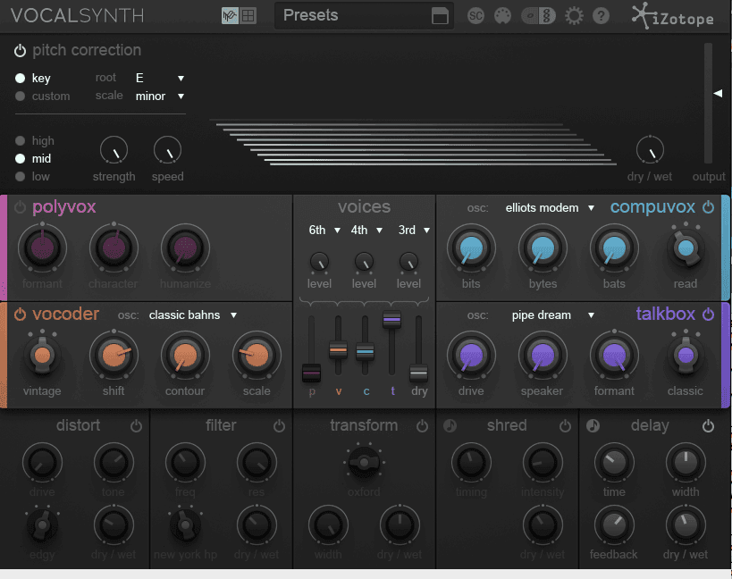Click the delay feedback knob

pyautogui.click(x=614, y=524)
